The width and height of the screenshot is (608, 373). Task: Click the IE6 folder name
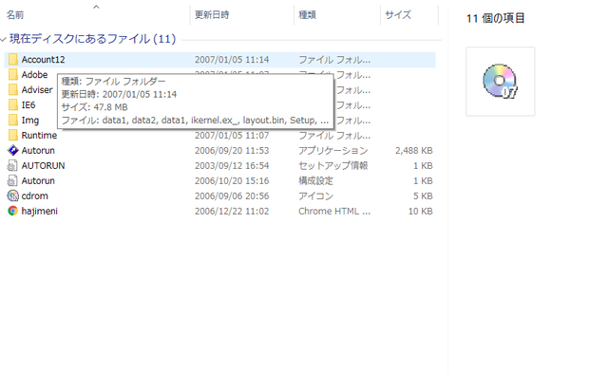point(28,105)
